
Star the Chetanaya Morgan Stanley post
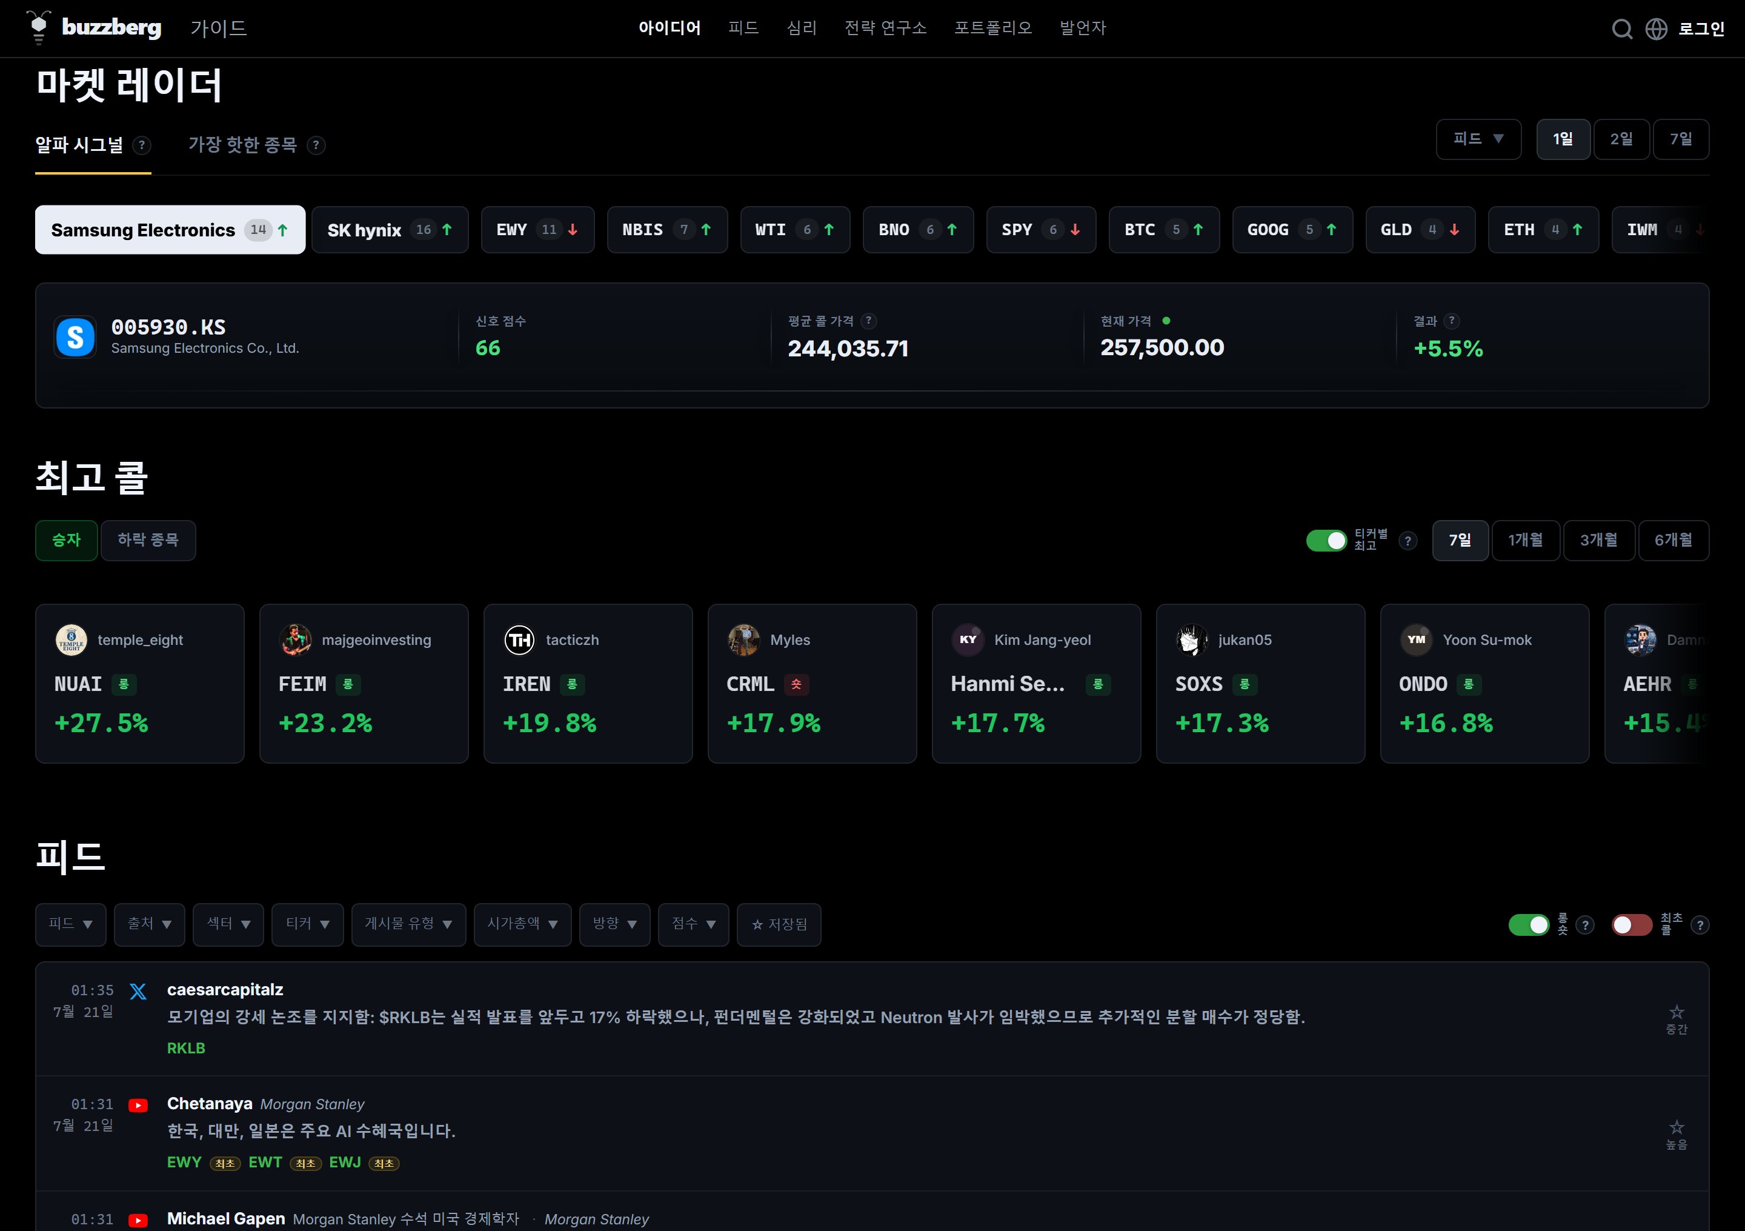tap(1676, 1127)
